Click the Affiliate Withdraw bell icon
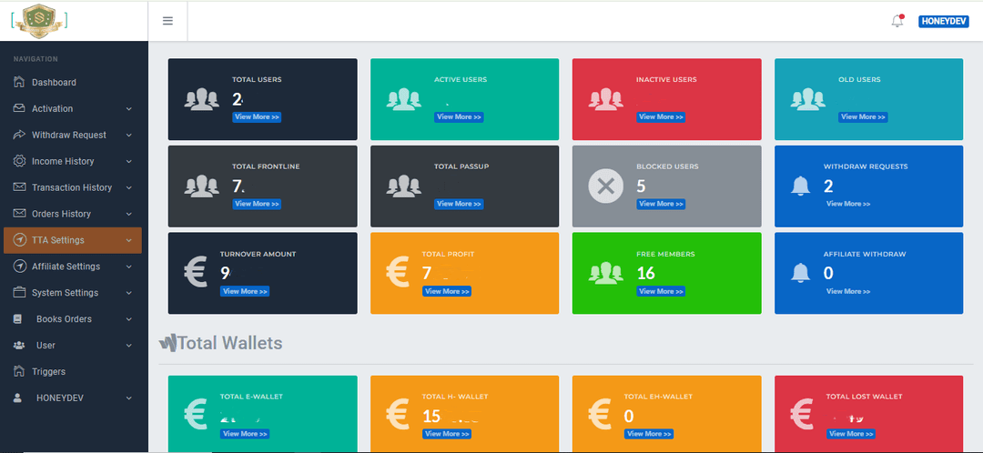The image size is (983, 453). coord(801,273)
